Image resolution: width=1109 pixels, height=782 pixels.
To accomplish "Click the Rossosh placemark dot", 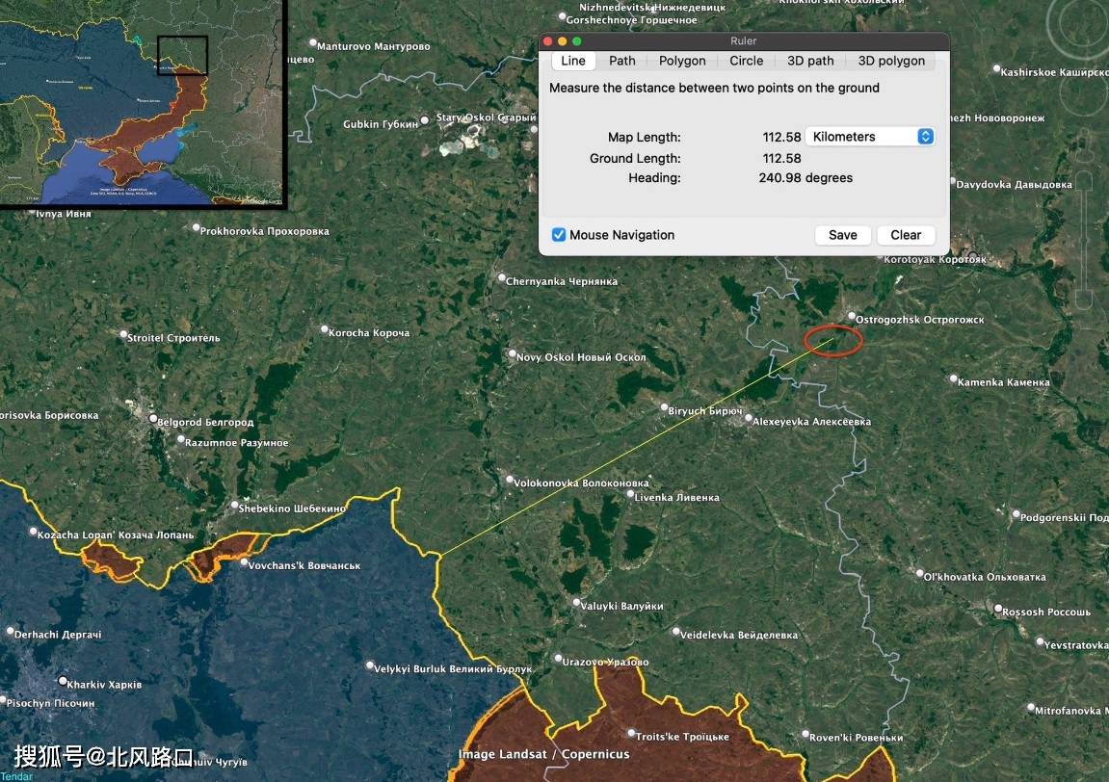I will pos(998,608).
